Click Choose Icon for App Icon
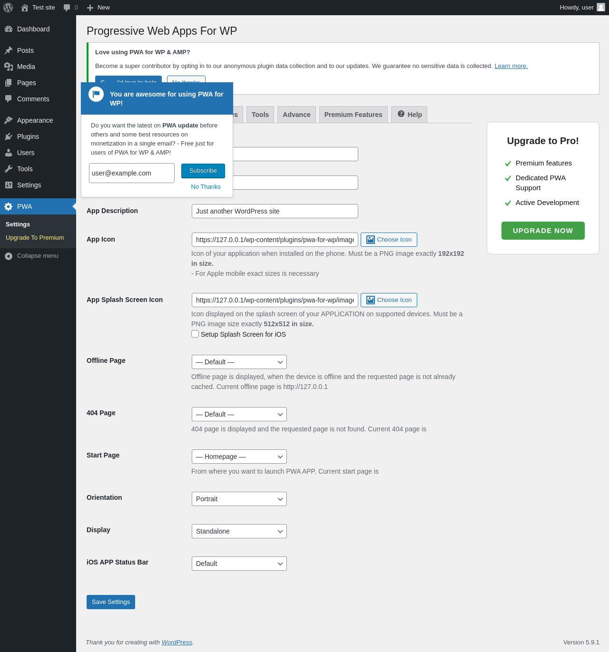 click(389, 240)
